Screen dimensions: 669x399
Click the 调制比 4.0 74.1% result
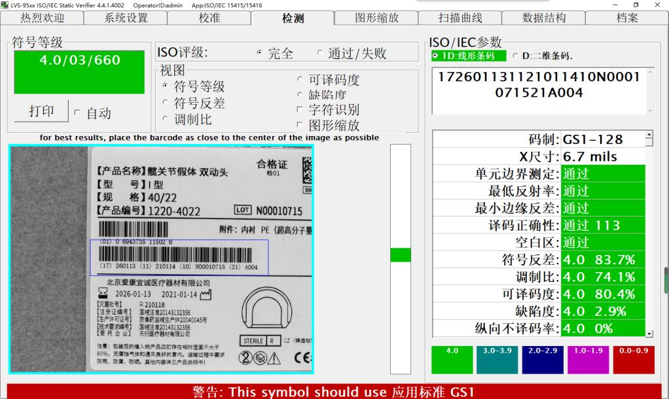coord(603,277)
